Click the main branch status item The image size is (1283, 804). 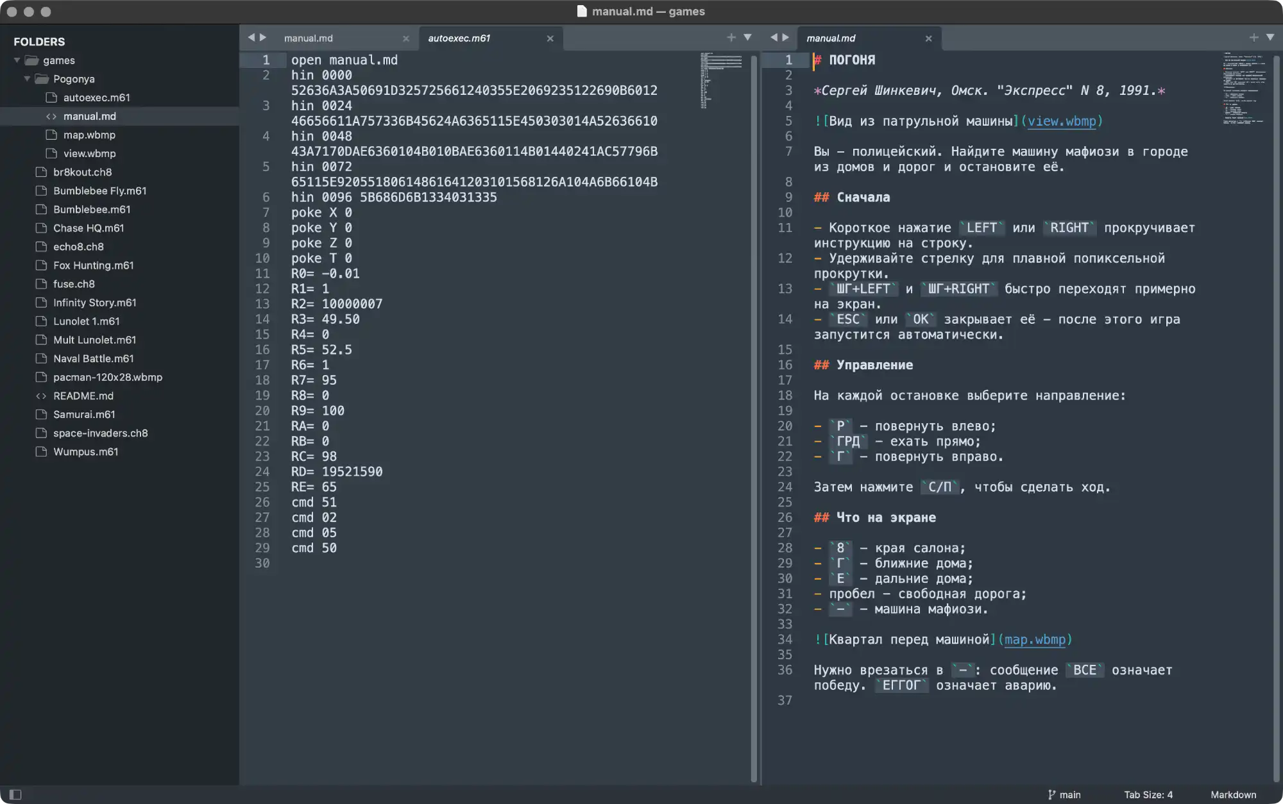[x=1064, y=794]
